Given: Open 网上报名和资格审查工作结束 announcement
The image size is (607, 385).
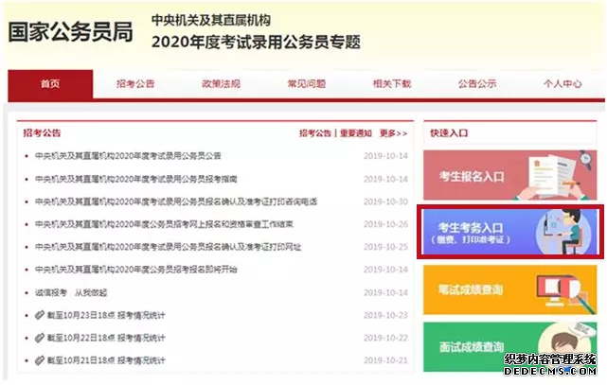Looking at the screenshot, I should pos(164,224).
